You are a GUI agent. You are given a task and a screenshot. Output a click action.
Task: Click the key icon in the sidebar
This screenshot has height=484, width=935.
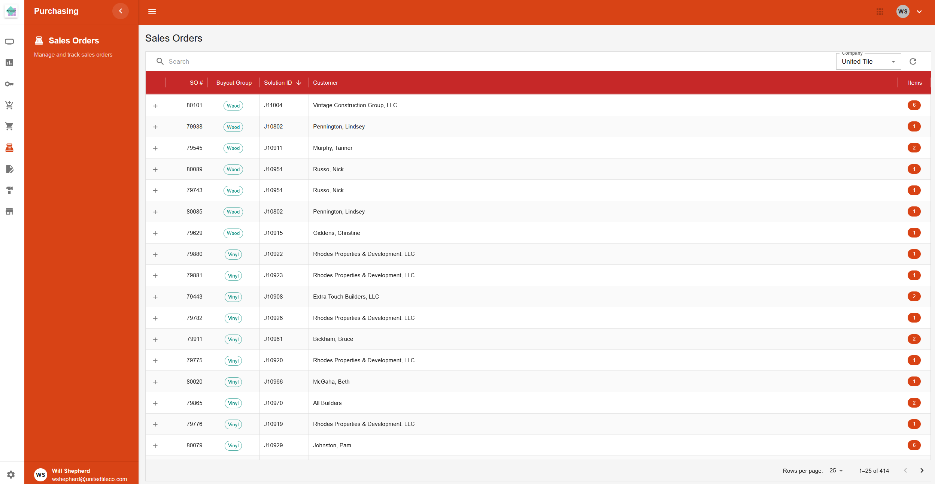9,84
